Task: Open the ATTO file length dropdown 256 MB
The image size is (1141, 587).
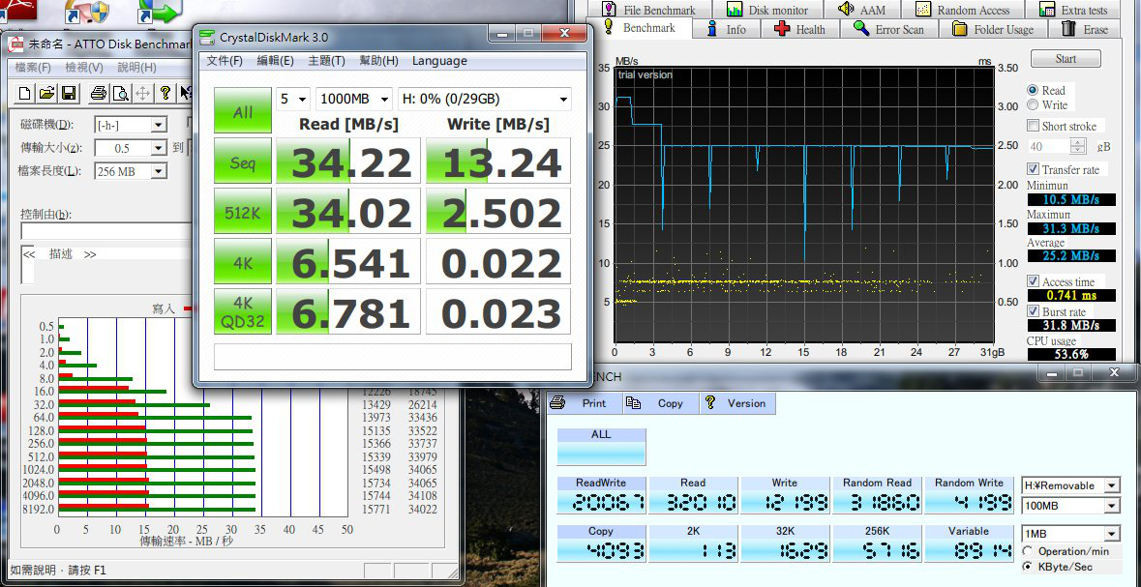Action: (132, 172)
